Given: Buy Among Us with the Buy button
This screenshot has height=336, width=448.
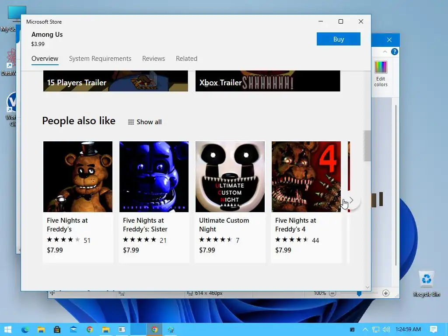Looking at the screenshot, I should 338,39.
